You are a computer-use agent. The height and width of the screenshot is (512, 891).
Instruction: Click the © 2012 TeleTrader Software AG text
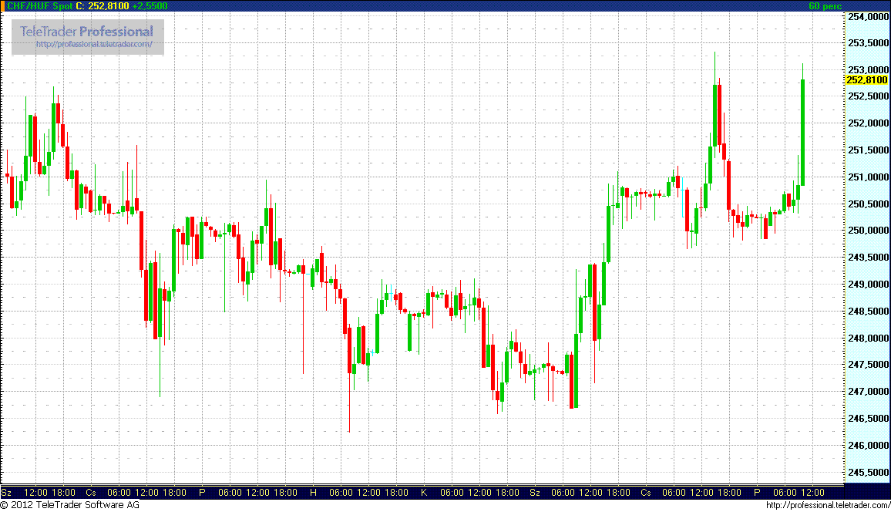[70, 505]
